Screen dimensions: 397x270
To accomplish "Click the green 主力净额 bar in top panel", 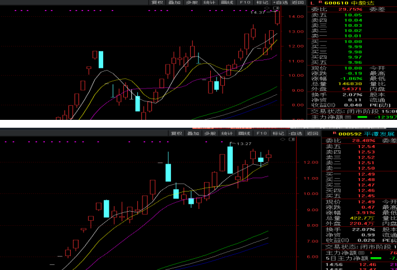I will (x=362, y=117).
